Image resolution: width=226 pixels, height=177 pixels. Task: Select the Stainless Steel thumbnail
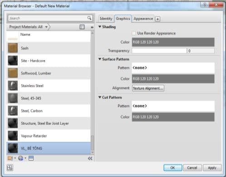point(13,86)
